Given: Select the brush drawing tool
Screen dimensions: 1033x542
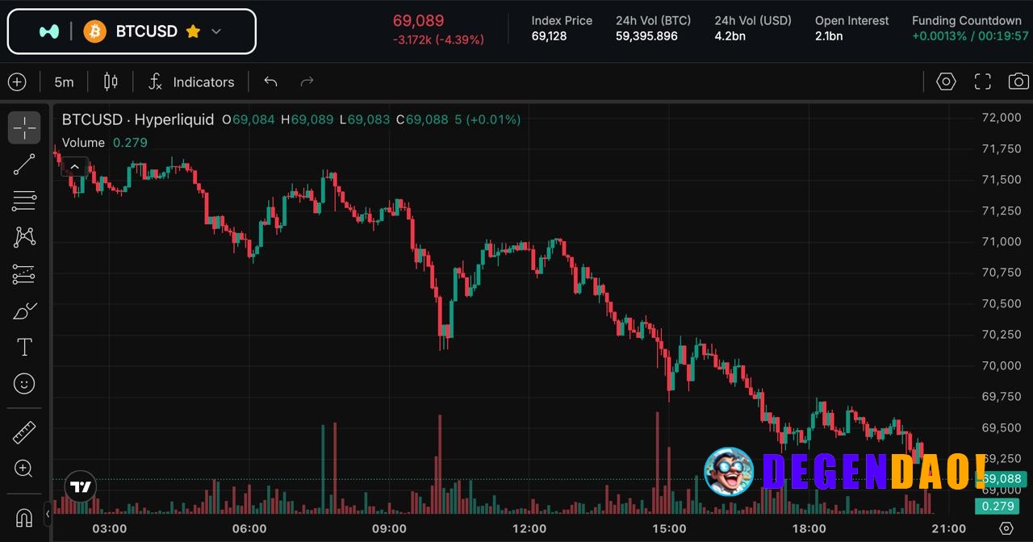Looking at the screenshot, I should pos(24,311).
